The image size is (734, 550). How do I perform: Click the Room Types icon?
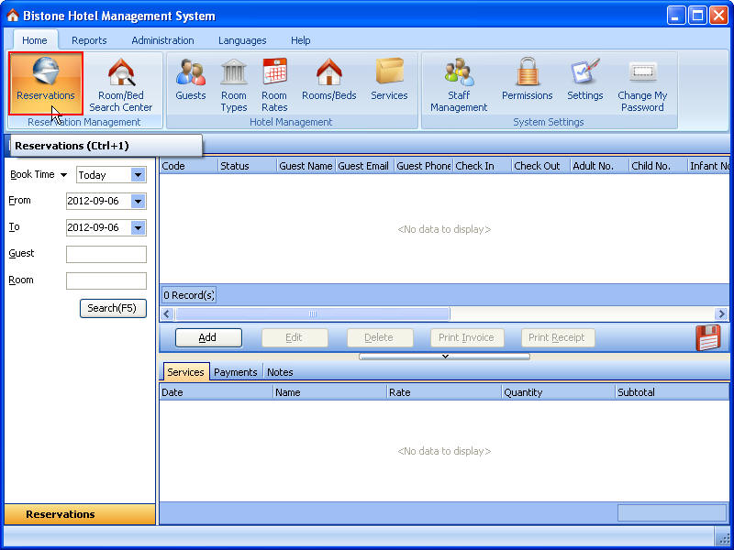pos(234,84)
